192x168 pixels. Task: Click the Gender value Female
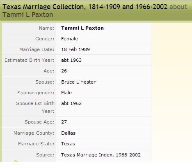(69, 39)
